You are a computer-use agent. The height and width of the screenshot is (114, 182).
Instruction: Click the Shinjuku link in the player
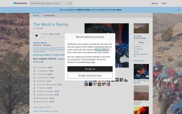coord(45,34)
